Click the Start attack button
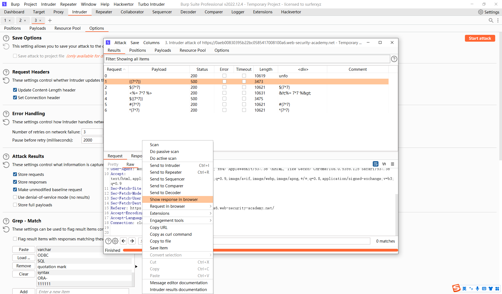The width and height of the screenshot is (502, 294). (x=480, y=38)
